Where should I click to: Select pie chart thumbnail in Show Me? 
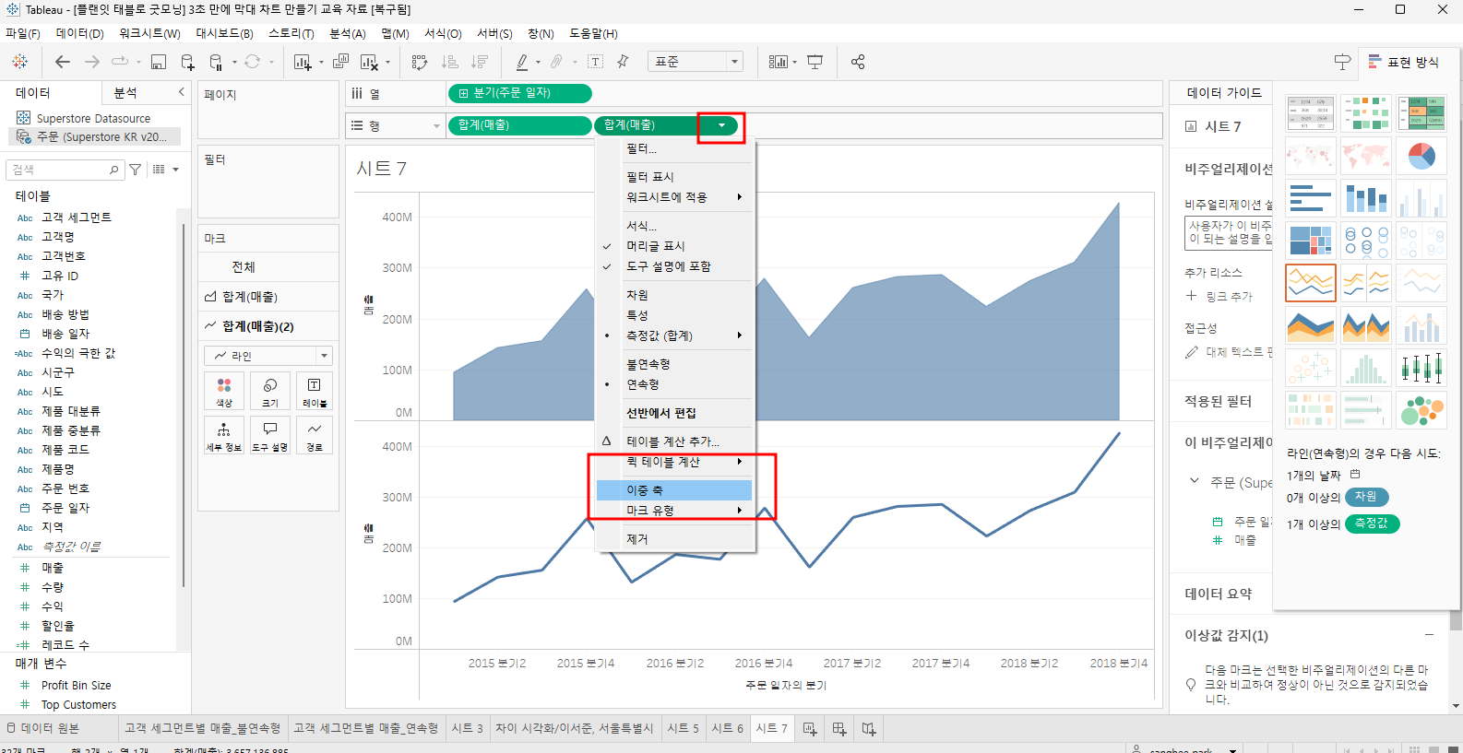click(1421, 156)
